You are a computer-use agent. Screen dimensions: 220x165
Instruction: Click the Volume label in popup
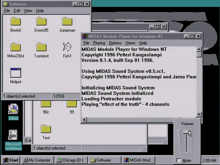[x=187, y=124]
